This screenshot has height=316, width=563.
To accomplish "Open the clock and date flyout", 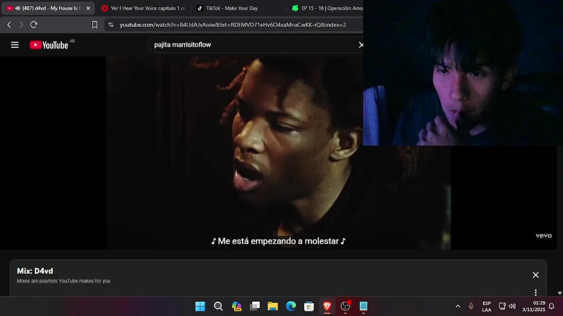I will pyautogui.click(x=533, y=306).
